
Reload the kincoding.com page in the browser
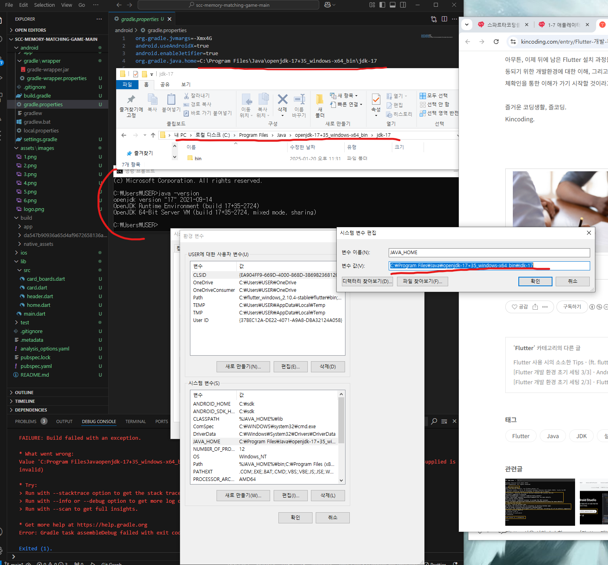[x=496, y=42]
